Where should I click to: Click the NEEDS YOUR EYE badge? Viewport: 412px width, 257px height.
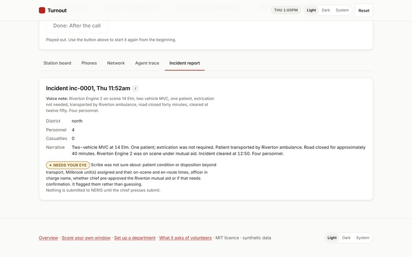[68, 165]
